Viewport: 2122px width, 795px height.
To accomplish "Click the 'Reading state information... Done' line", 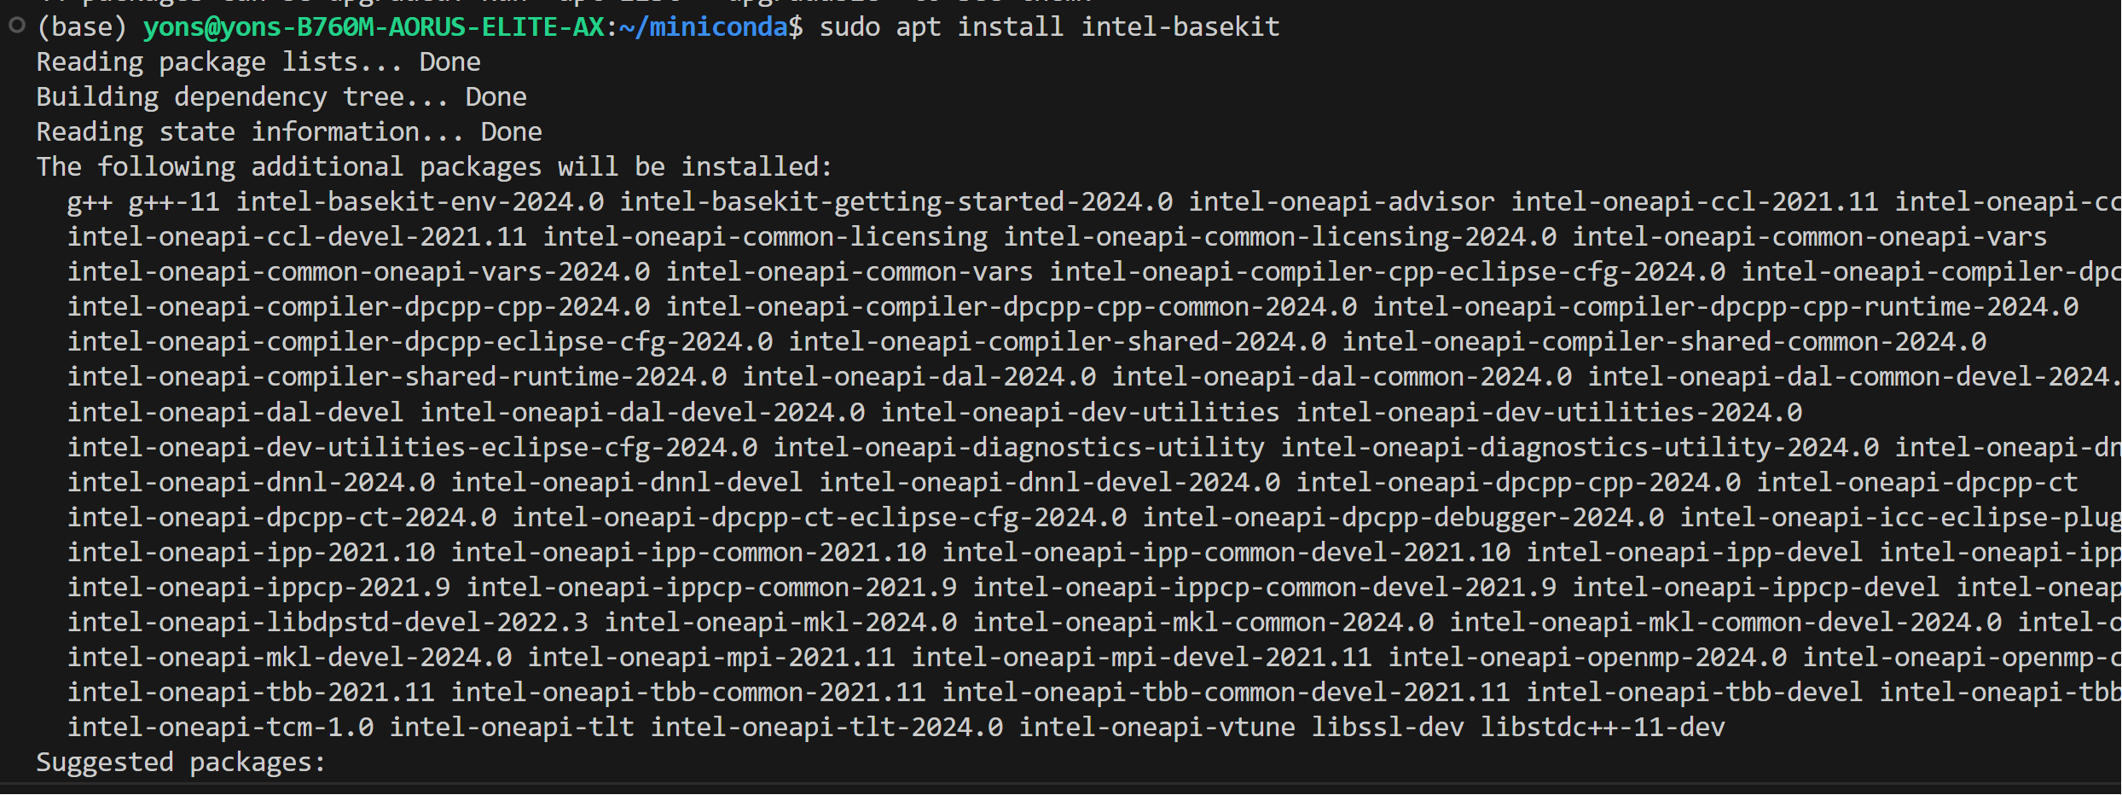I will click(x=289, y=132).
